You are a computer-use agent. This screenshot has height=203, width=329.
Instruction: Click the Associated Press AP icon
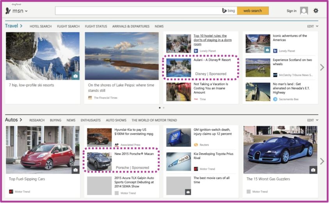117,145
